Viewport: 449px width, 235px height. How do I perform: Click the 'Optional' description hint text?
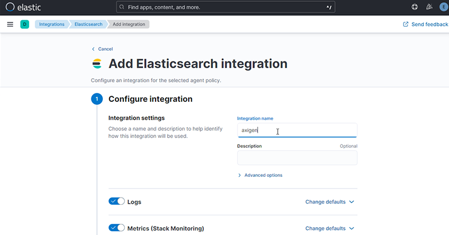coord(349,146)
